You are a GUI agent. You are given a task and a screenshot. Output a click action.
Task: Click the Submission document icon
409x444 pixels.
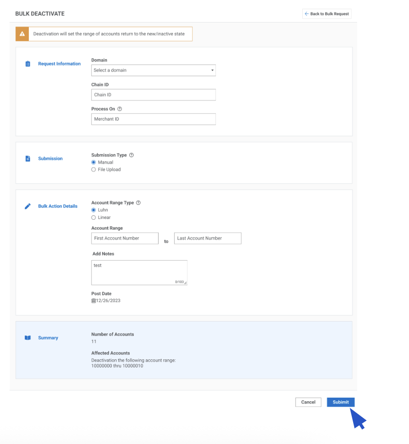tap(28, 159)
